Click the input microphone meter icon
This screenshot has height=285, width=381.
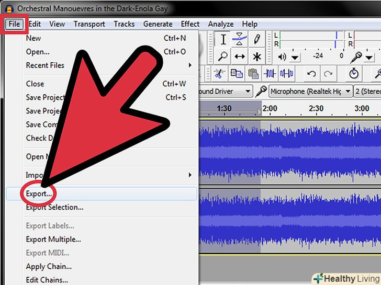[356, 58]
